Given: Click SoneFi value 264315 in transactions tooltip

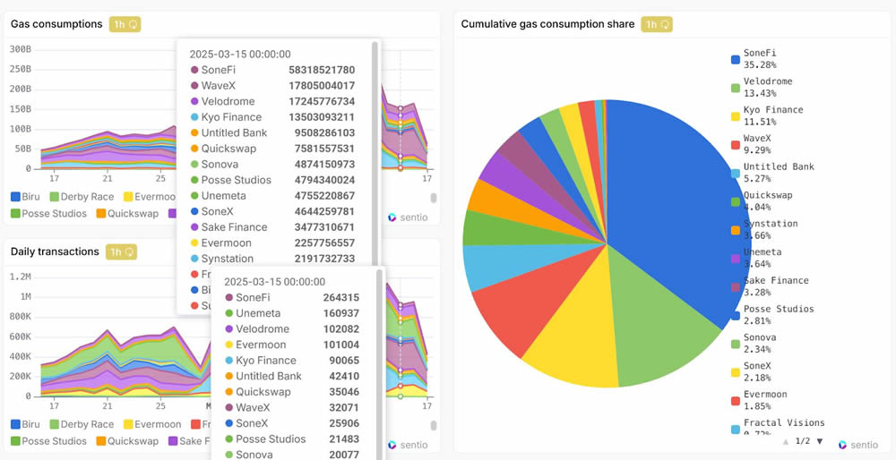Looking at the screenshot, I should pos(341,298).
